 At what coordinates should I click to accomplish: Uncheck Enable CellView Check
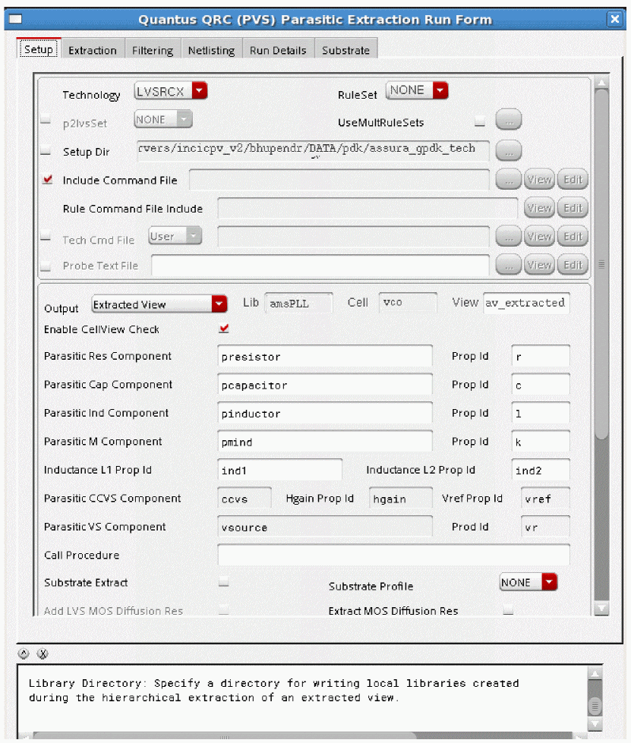point(224,329)
